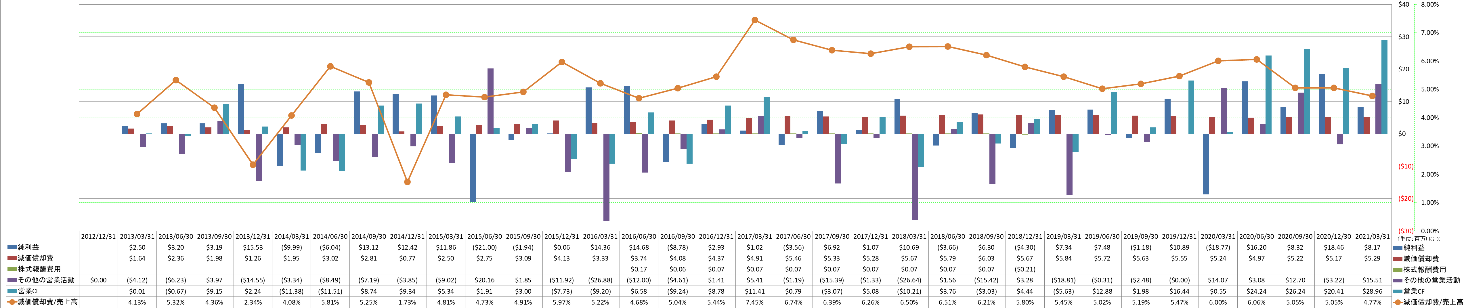Click the 営業CF value $26.24
Screen dimensions: 1466x308
(x=1295, y=291)
